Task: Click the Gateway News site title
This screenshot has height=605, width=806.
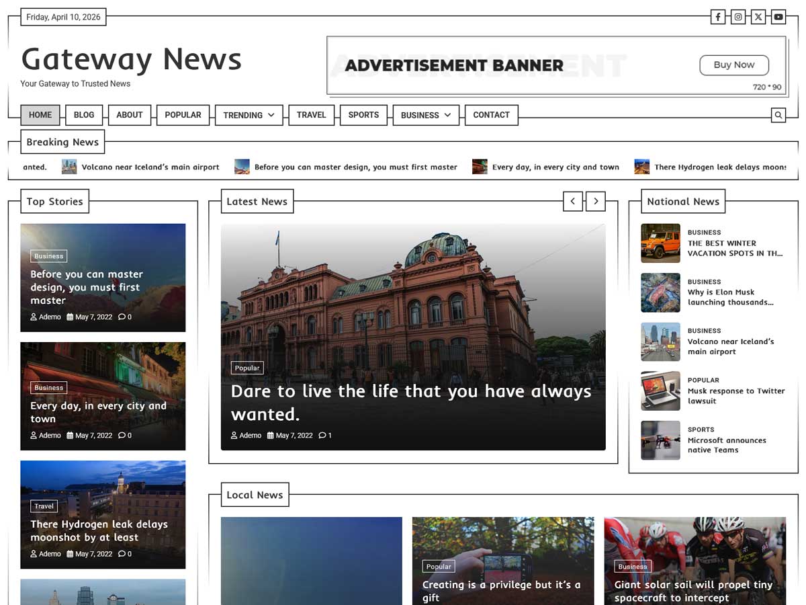Action: point(131,59)
